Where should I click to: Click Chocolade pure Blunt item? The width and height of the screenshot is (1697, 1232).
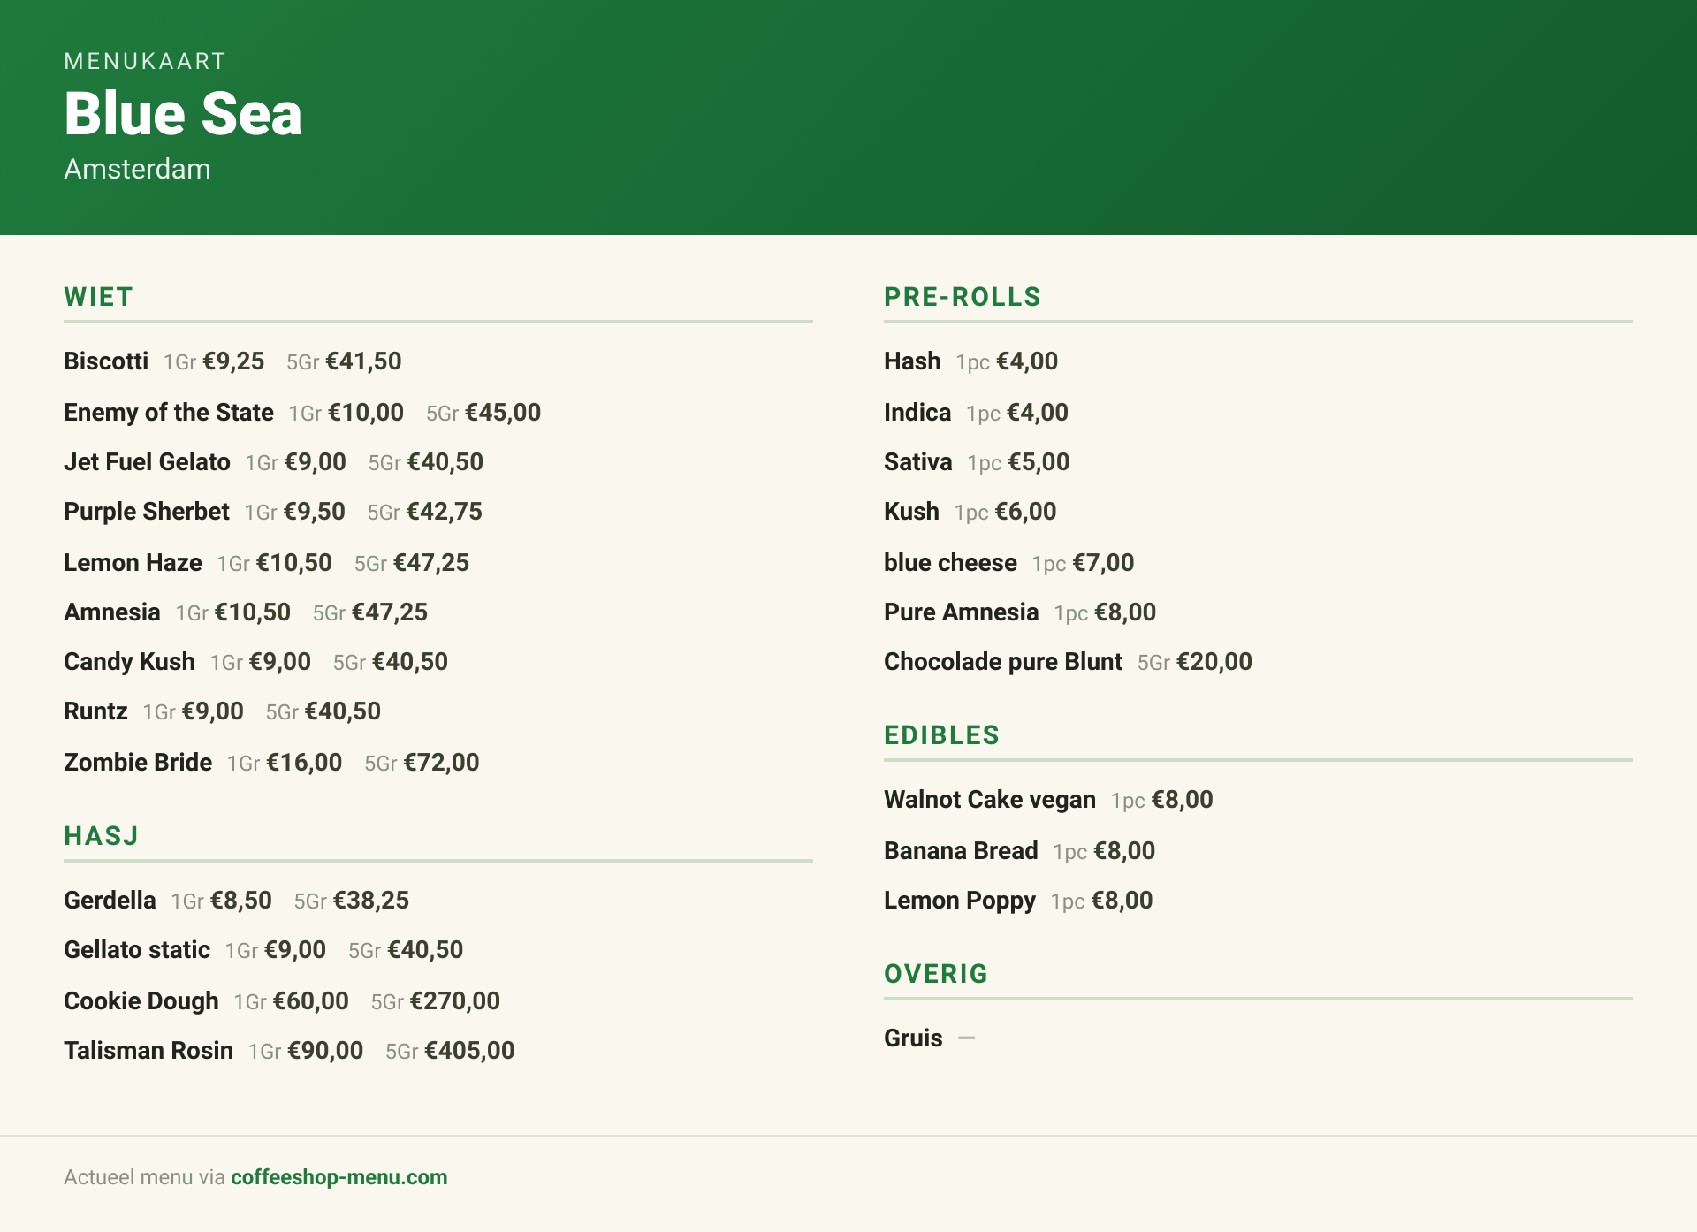pyautogui.click(x=1003, y=662)
